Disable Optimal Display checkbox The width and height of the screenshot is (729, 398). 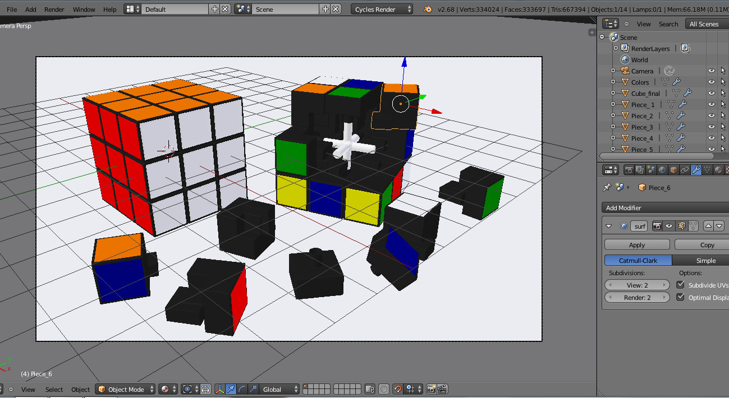[x=681, y=298]
